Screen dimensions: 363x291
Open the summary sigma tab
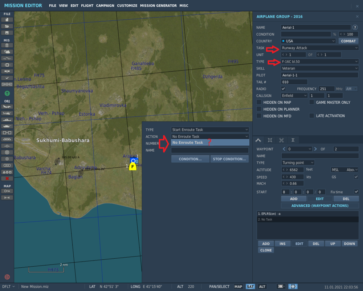coord(293,140)
